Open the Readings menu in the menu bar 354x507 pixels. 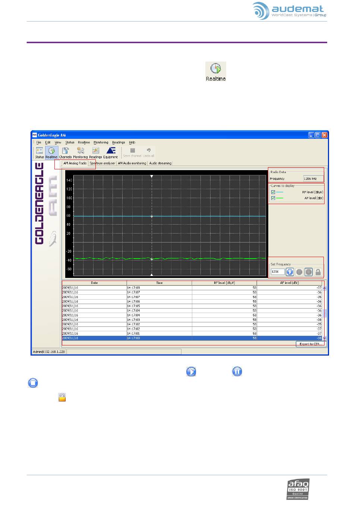[118, 143]
